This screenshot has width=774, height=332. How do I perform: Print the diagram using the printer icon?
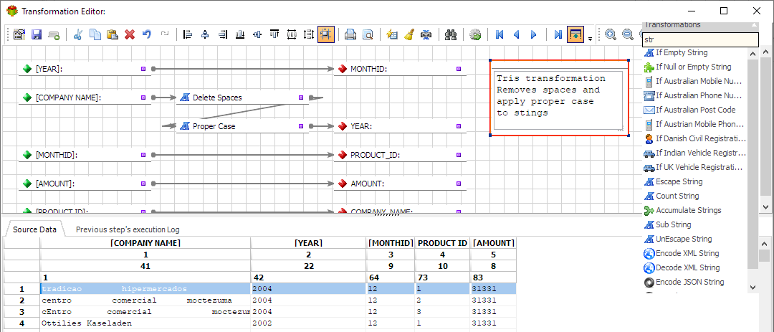[350, 34]
